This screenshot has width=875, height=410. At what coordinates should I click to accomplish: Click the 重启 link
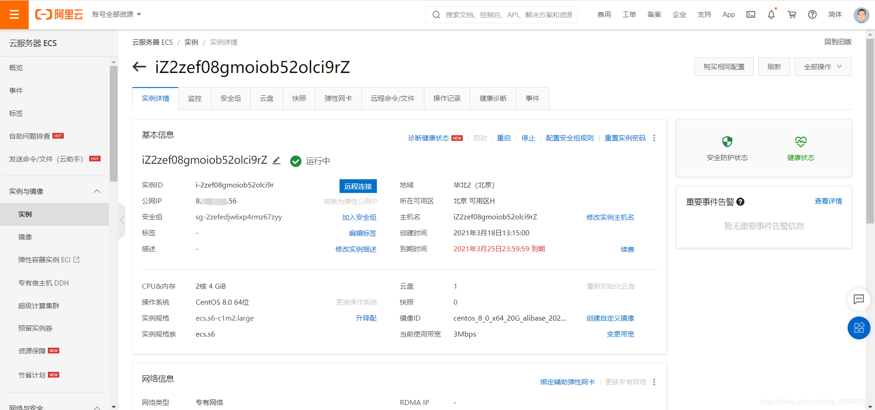click(504, 138)
